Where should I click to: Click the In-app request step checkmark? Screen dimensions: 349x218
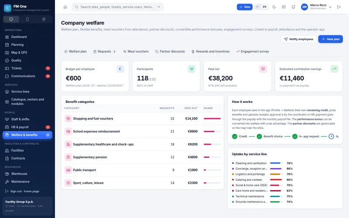pos(295,136)
